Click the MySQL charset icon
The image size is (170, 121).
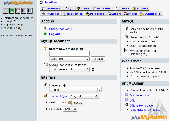126,50
